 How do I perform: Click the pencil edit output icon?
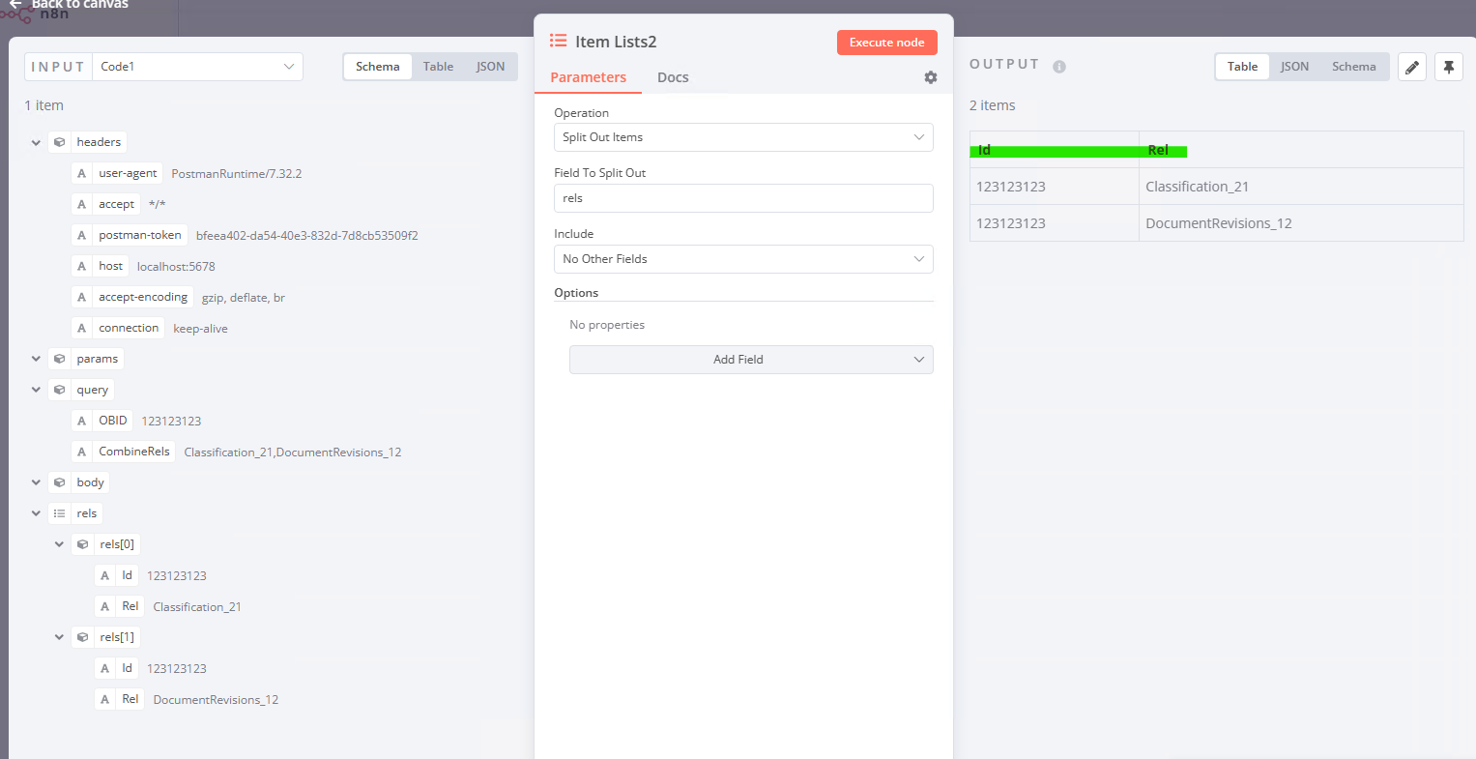click(x=1412, y=67)
